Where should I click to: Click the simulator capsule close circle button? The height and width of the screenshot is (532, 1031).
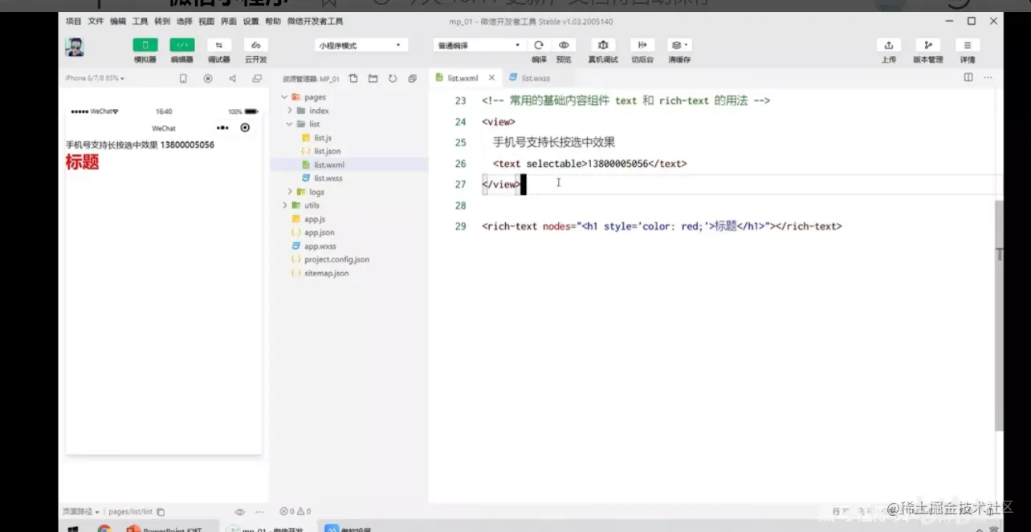point(246,128)
